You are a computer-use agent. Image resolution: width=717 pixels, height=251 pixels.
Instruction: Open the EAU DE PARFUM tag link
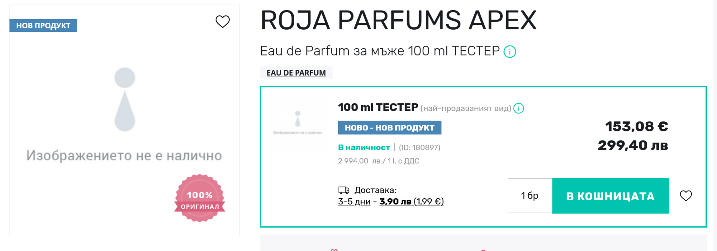pyautogui.click(x=296, y=73)
